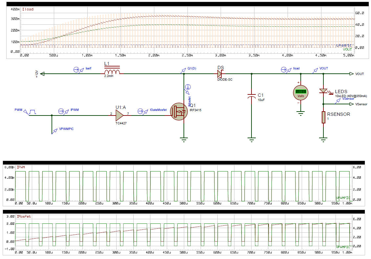Select the ground symbol under Q1
371x259 pixels.
point(184,140)
